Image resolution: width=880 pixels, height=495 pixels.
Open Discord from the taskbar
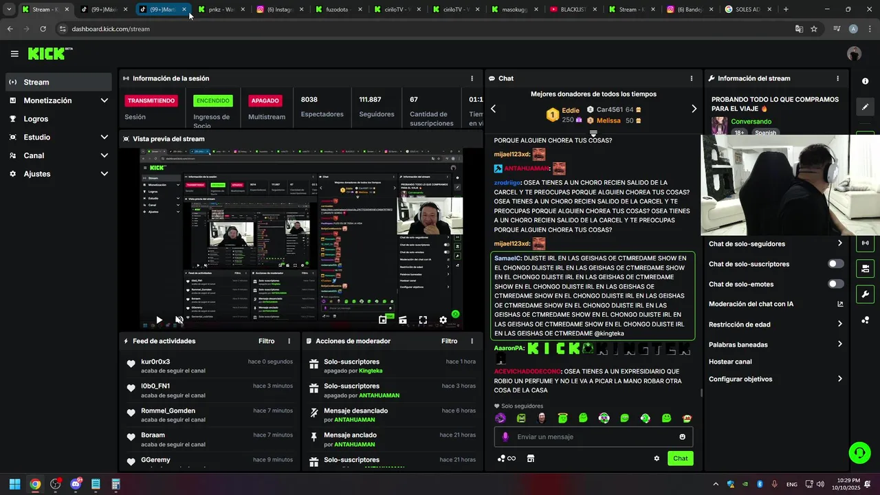pyautogui.click(x=76, y=484)
